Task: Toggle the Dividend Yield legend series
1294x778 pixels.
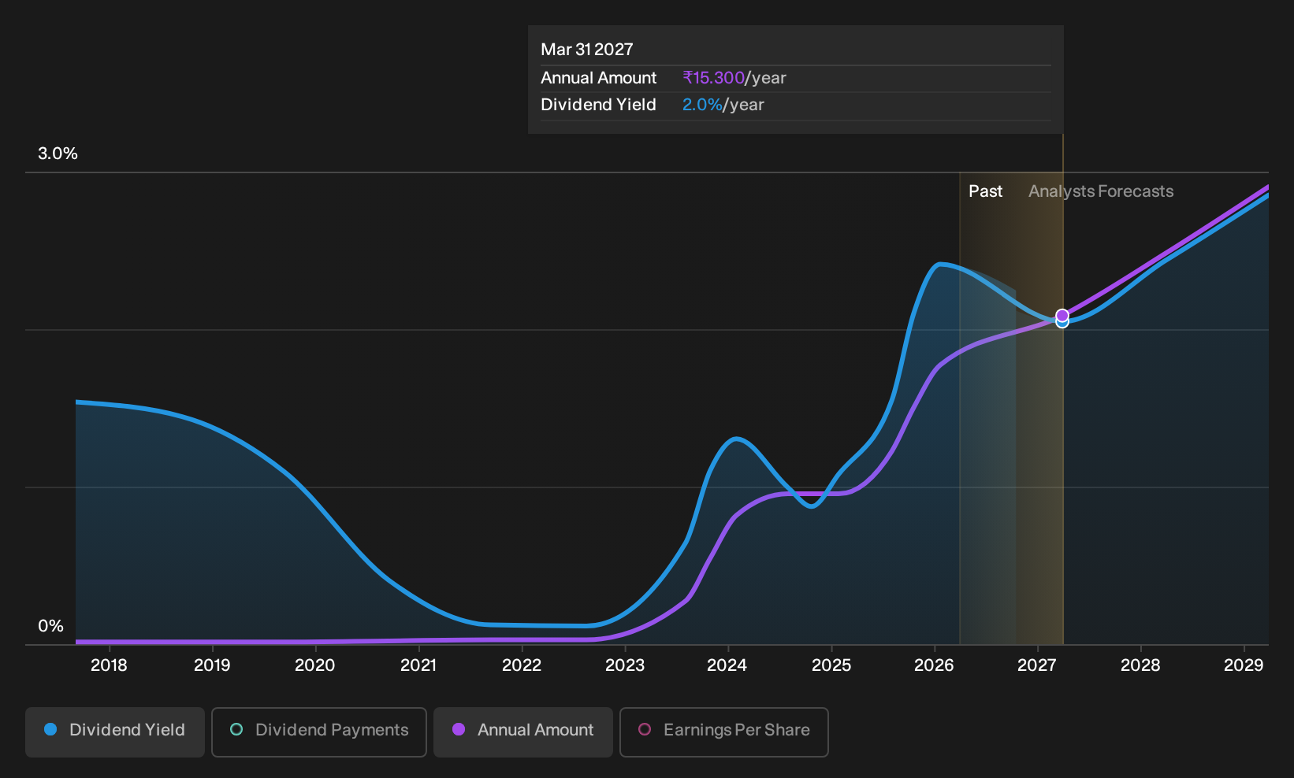Action: pyautogui.click(x=115, y=732)
